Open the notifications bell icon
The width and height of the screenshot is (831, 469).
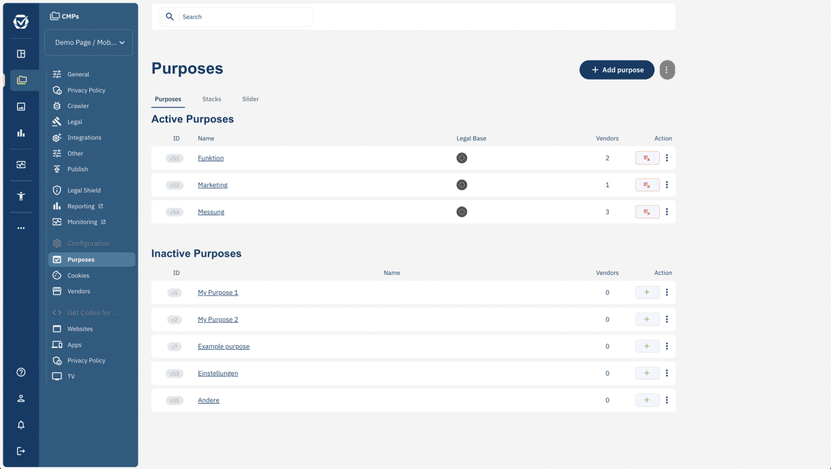(x=21, y=425)
